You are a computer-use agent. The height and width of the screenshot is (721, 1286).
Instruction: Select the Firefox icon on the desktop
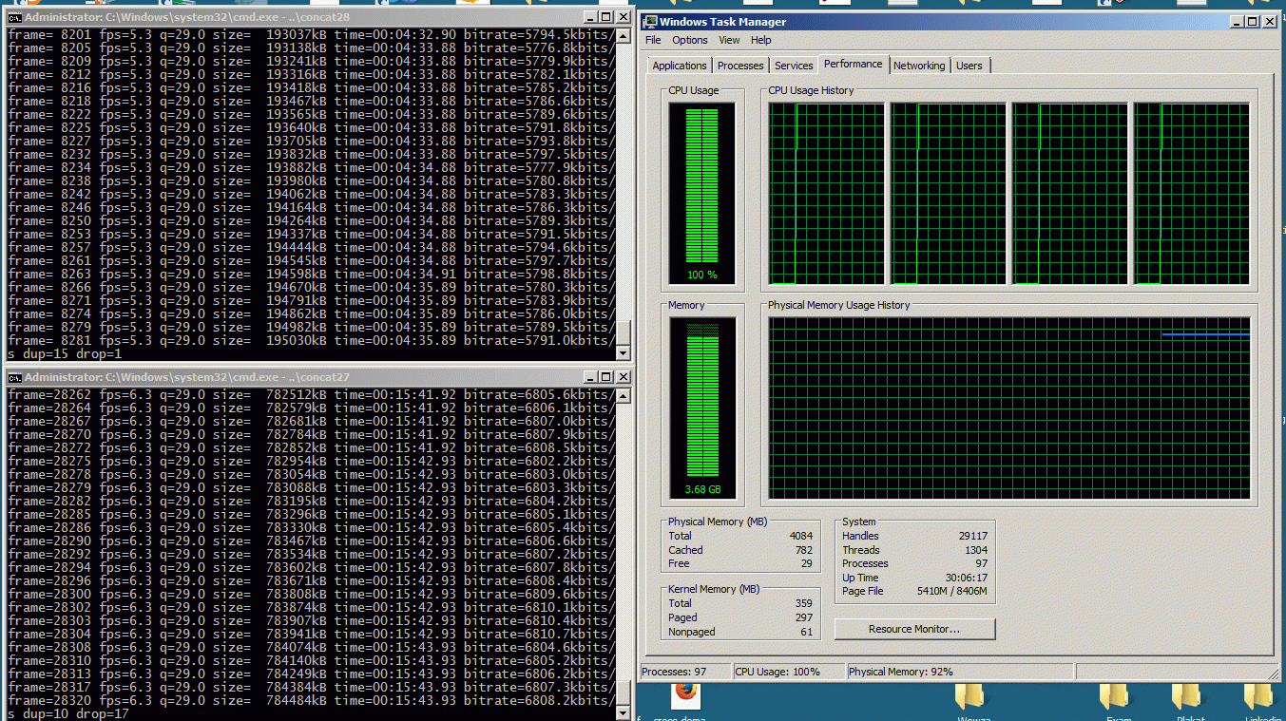click(x=685, y=696)
